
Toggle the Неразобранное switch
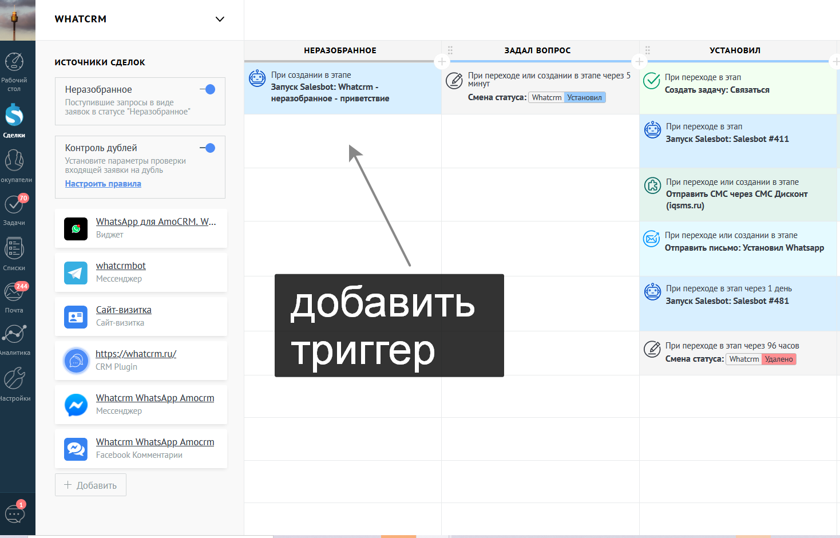tap(207, 89)
